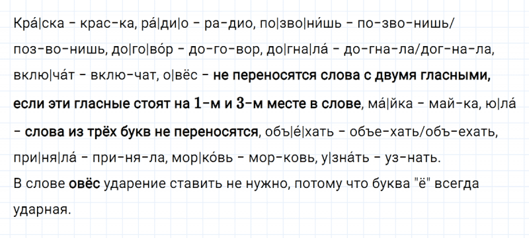Click the hyphenation "ра-дио"

(x=229, y=23)
